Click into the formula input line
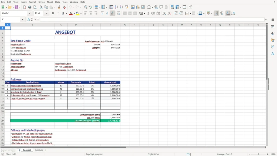 152,19
